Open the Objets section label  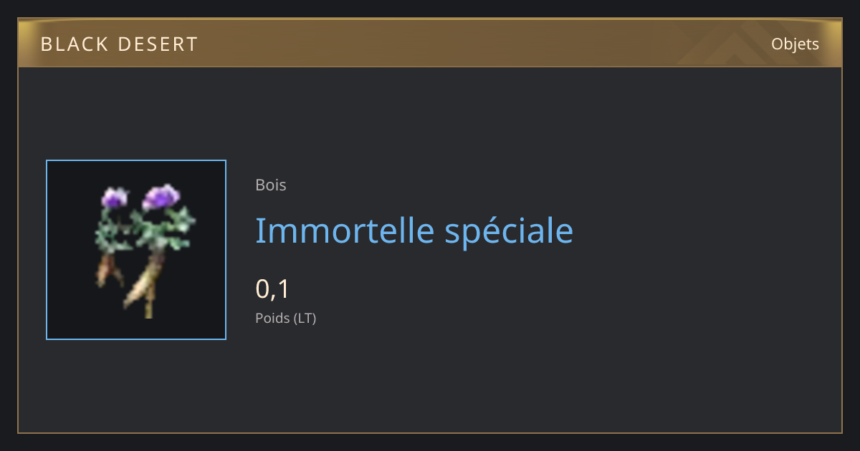click(795, 44)
